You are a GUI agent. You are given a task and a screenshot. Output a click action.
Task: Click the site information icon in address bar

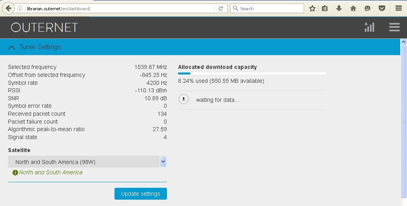19,8
